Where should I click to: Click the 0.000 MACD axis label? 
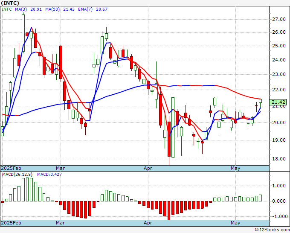click(279, 201)
